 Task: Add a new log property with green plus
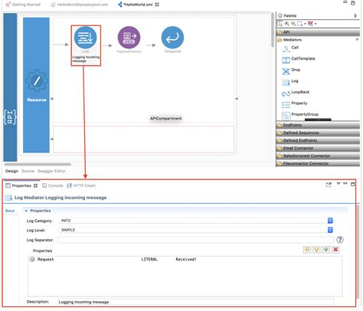click(326, 250)
